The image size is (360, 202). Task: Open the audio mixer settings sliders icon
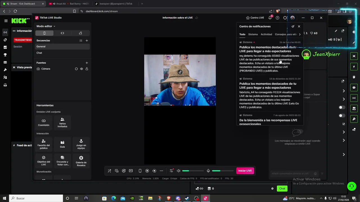click(171, 171)
